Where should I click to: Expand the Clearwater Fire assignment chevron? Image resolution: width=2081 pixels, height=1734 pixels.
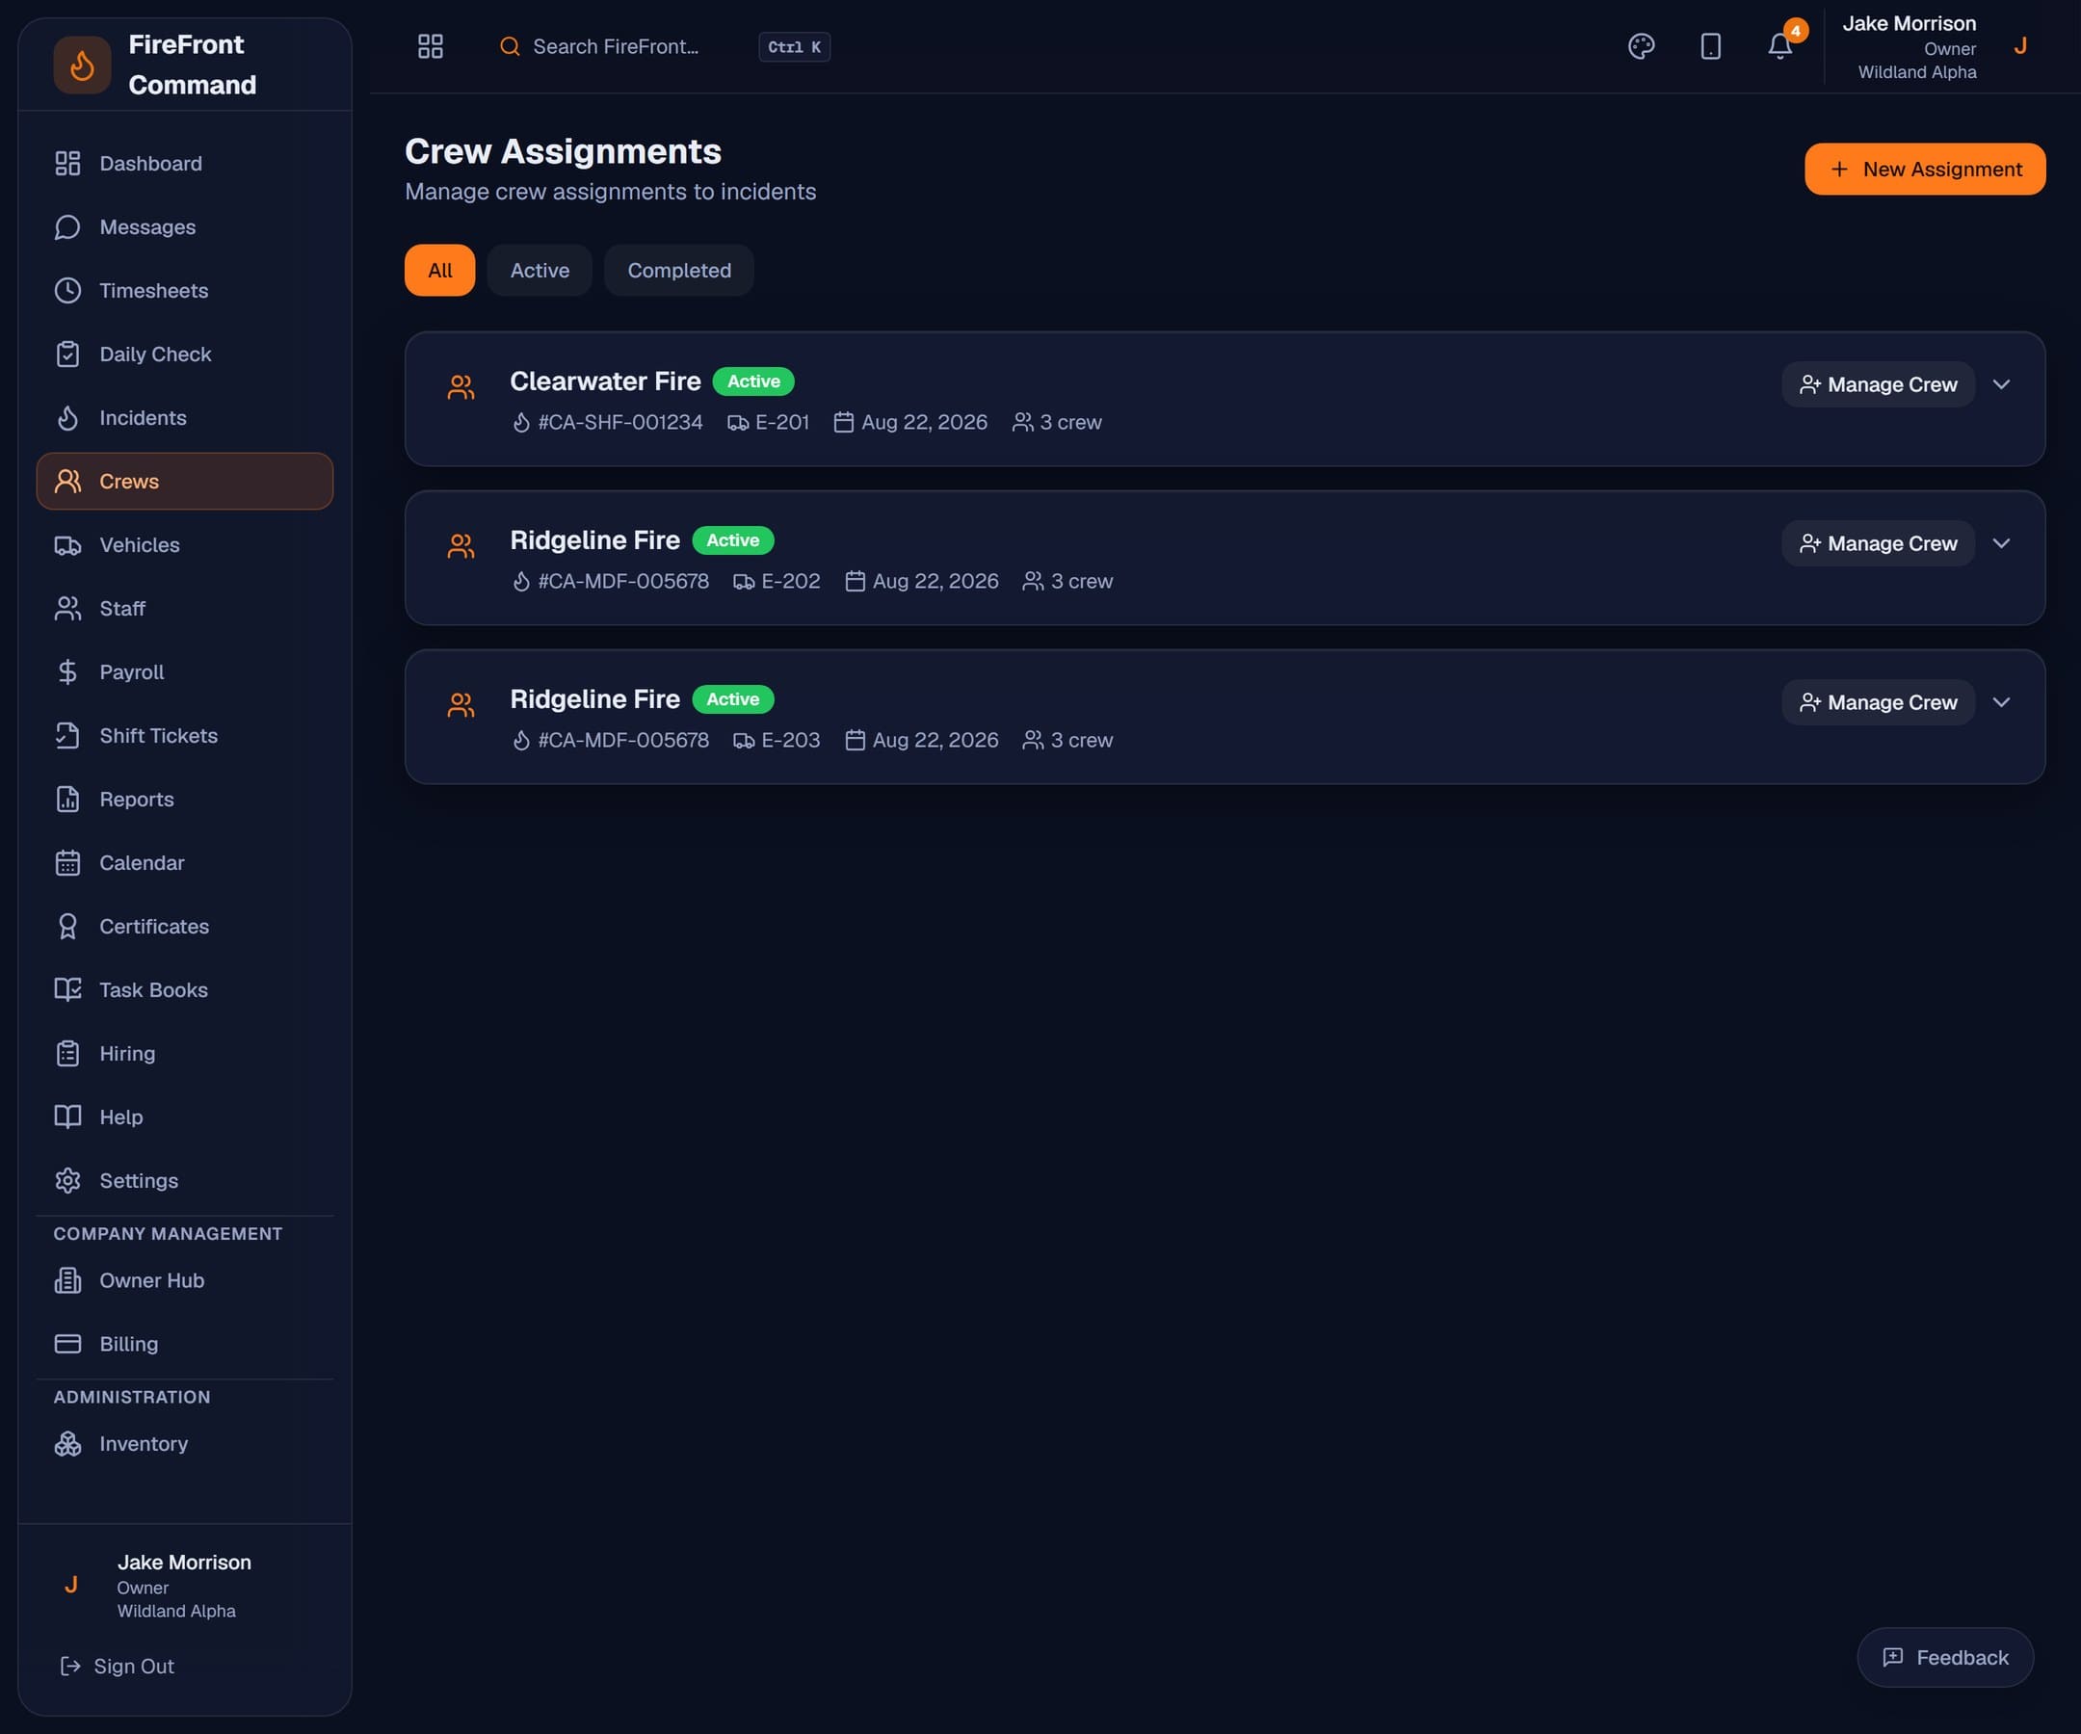pos(2001,384)
